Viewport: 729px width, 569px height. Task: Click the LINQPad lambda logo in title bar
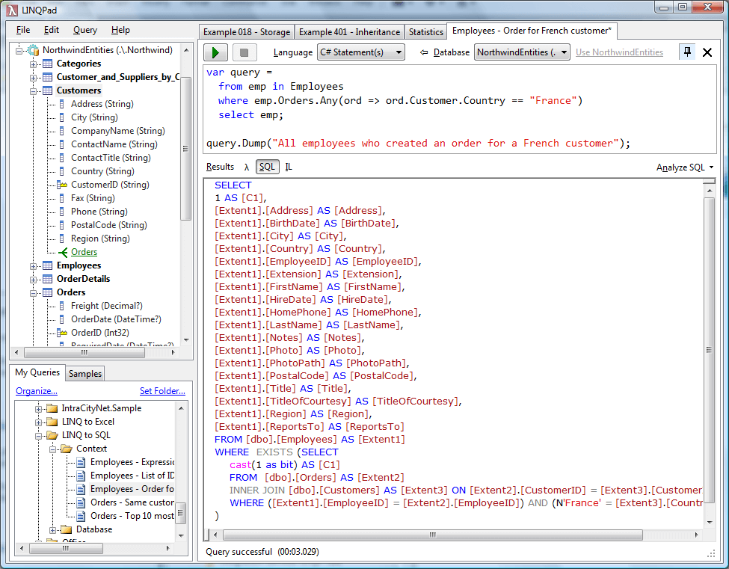click(x=12, y=10)
